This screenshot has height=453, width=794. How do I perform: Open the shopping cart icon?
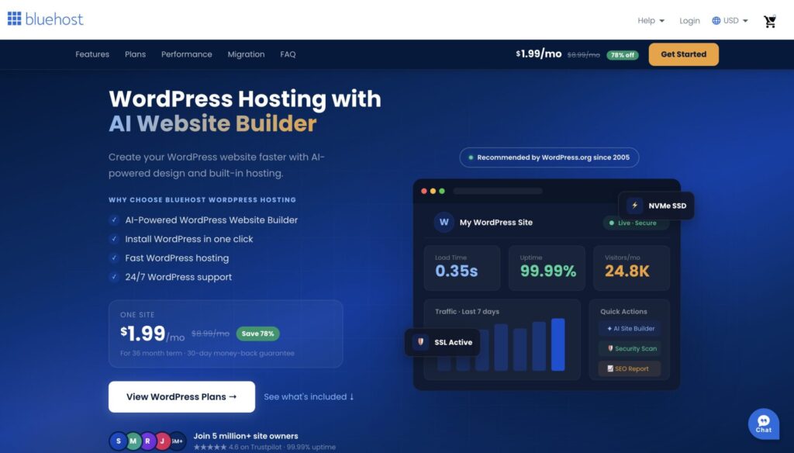770,21
